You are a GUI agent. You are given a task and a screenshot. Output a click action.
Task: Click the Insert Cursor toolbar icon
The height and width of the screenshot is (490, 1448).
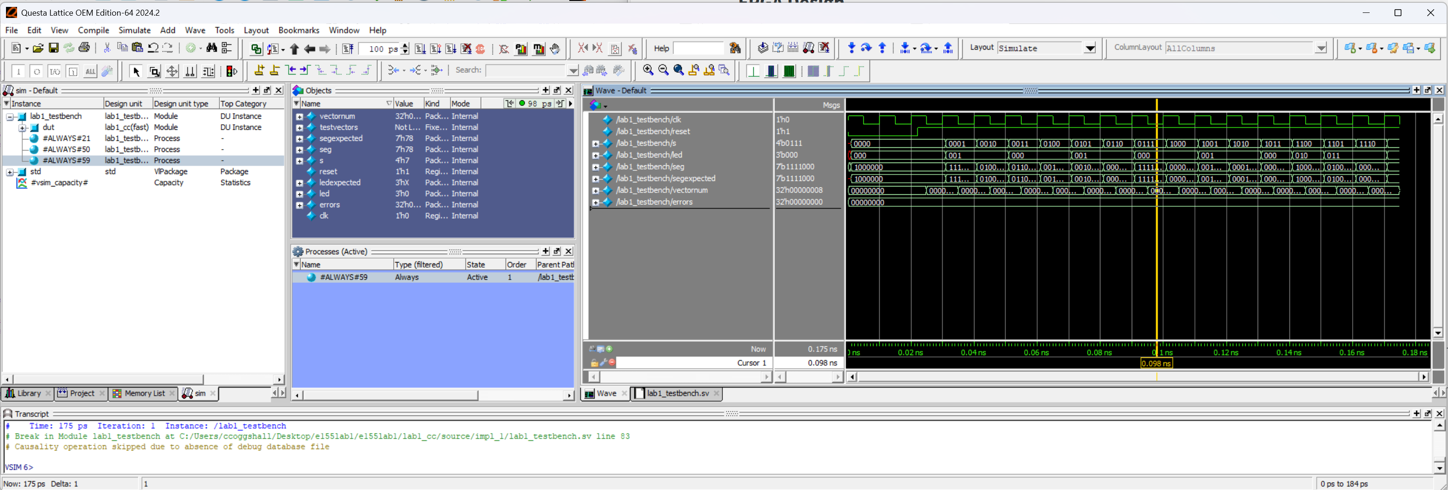259,70
